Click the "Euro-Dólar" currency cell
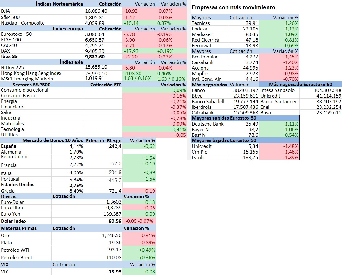The height and width of the screenshot is (275, 342). click(x=12, y=202)
